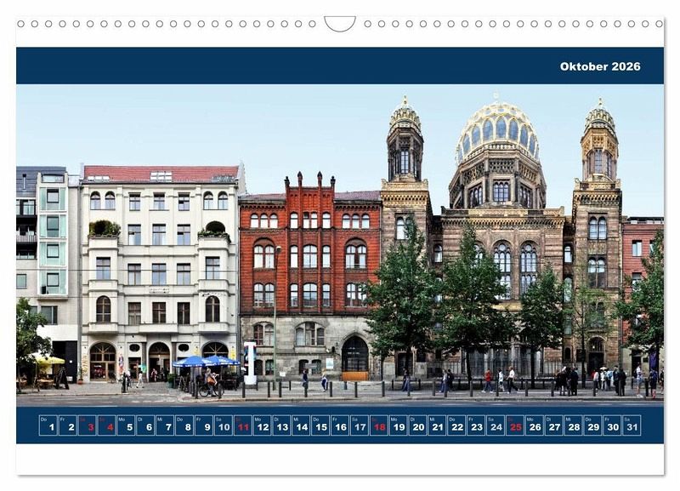Click the yellow umbrella at left edge

48,360
